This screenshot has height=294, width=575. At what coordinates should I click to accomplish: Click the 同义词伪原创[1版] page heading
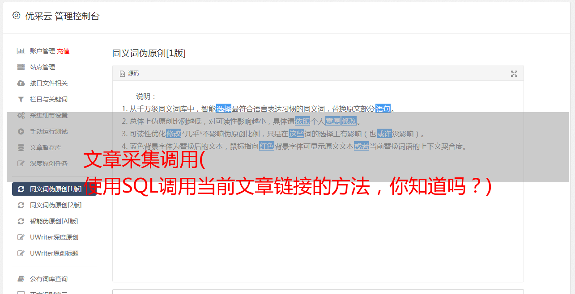point(149,53)
